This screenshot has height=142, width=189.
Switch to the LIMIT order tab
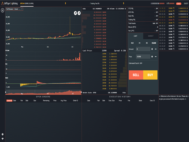pos(135,36)
